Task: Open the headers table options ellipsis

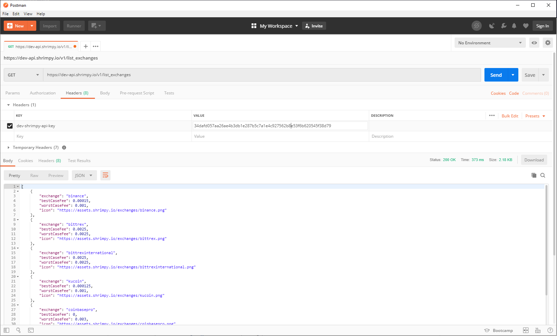Action: (492, 115)
